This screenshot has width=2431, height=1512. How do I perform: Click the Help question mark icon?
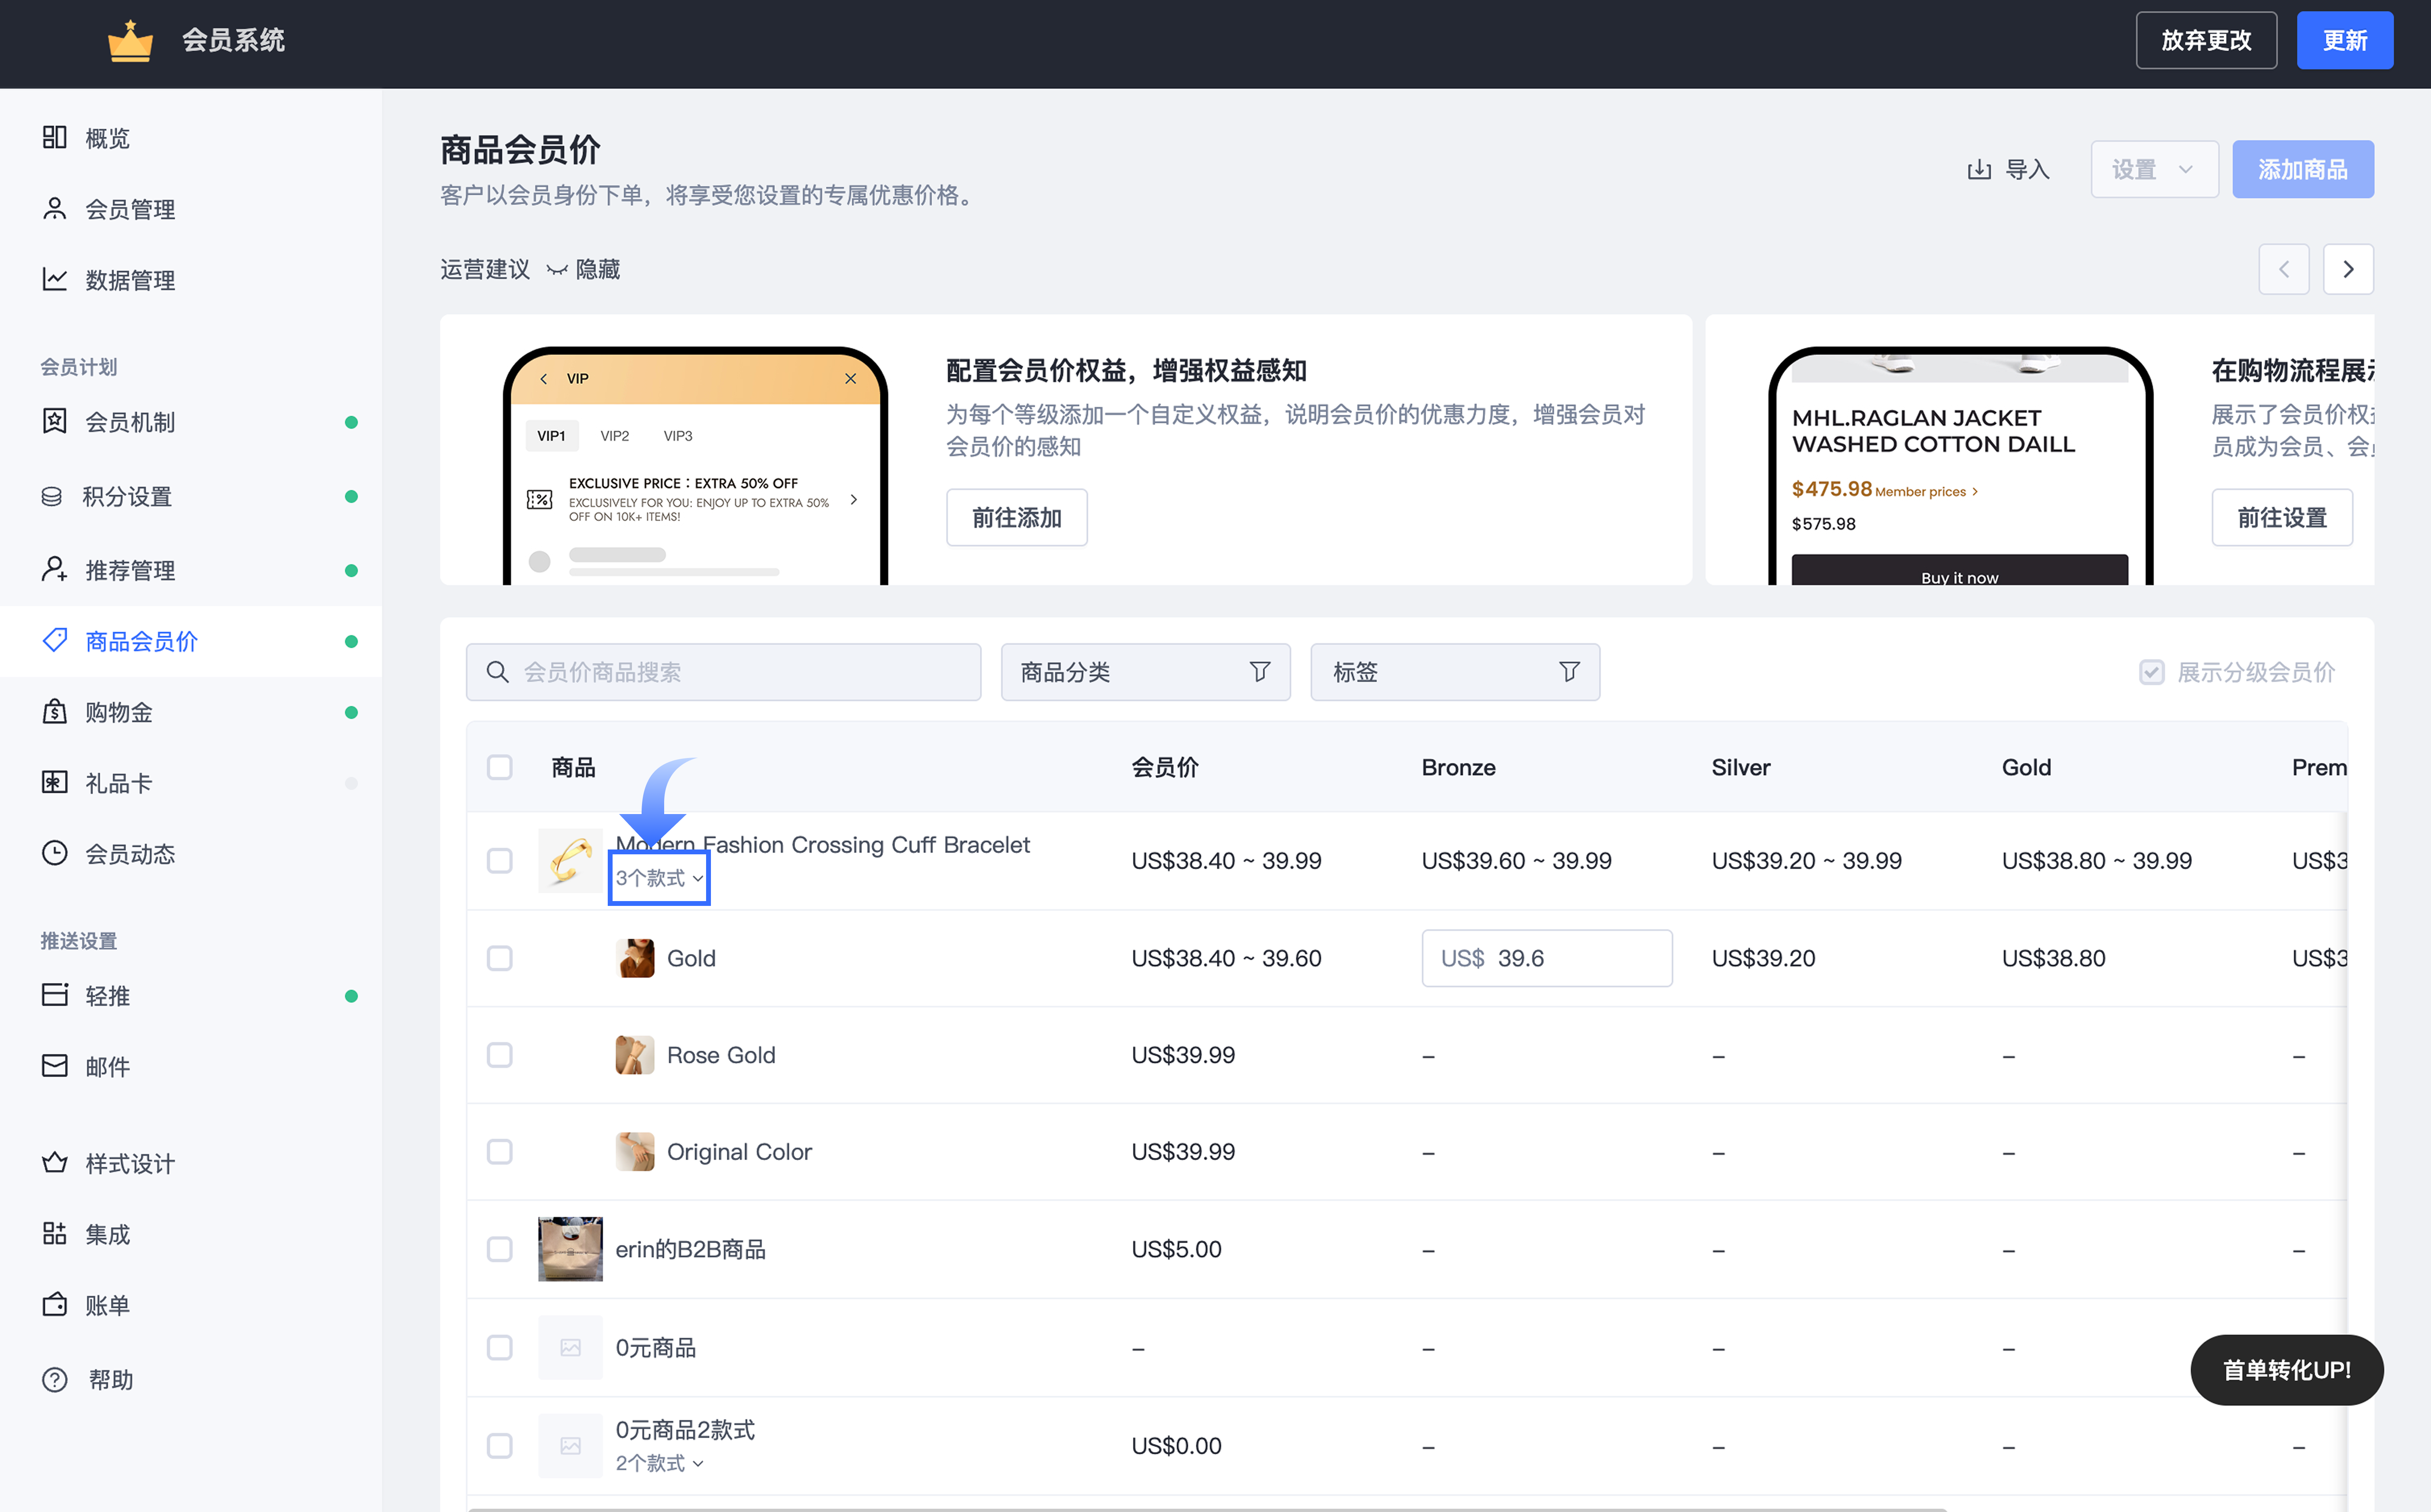[x=55, y=1380]
